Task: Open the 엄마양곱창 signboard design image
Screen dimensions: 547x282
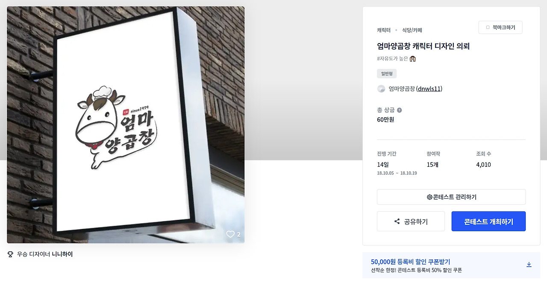Action: point(126,125)
